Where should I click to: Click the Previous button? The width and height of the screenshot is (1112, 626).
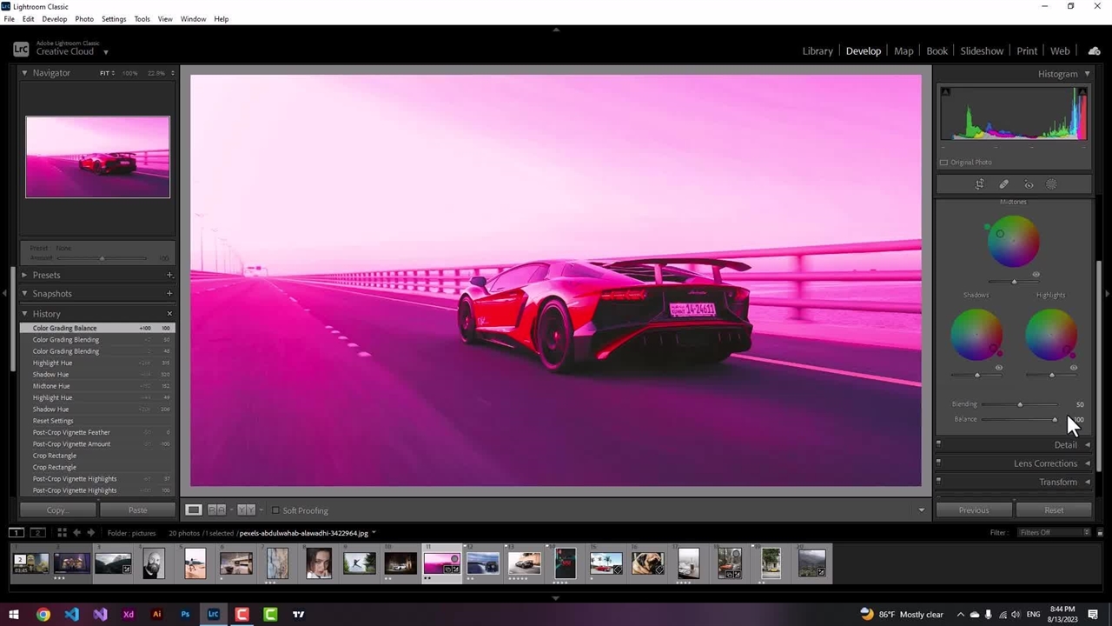(973, 510)
